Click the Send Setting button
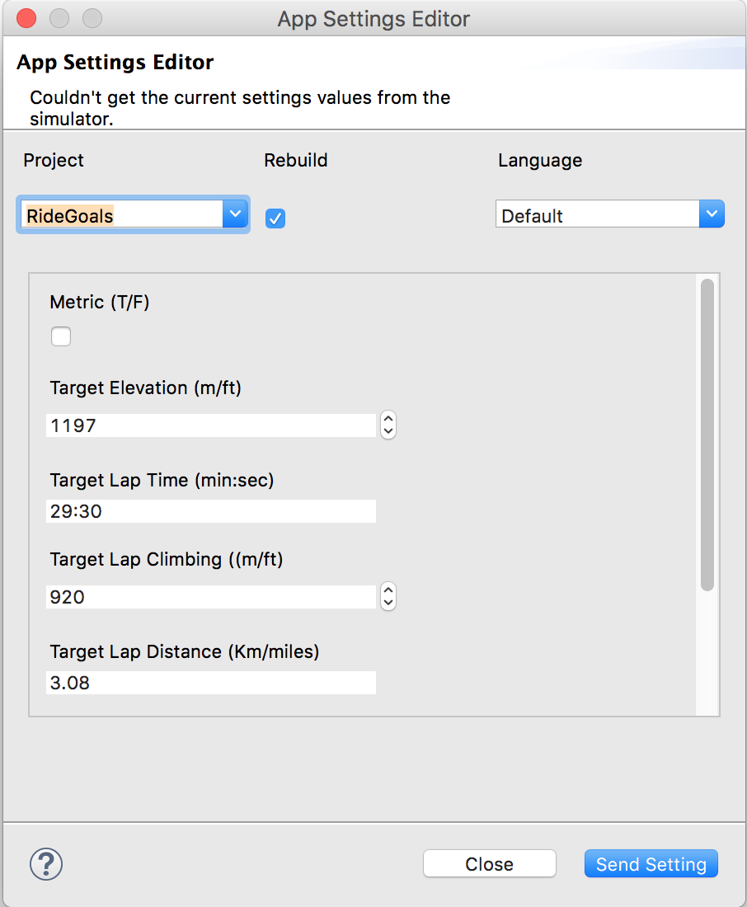Viewport: 747px width, 907px height. 651,863
